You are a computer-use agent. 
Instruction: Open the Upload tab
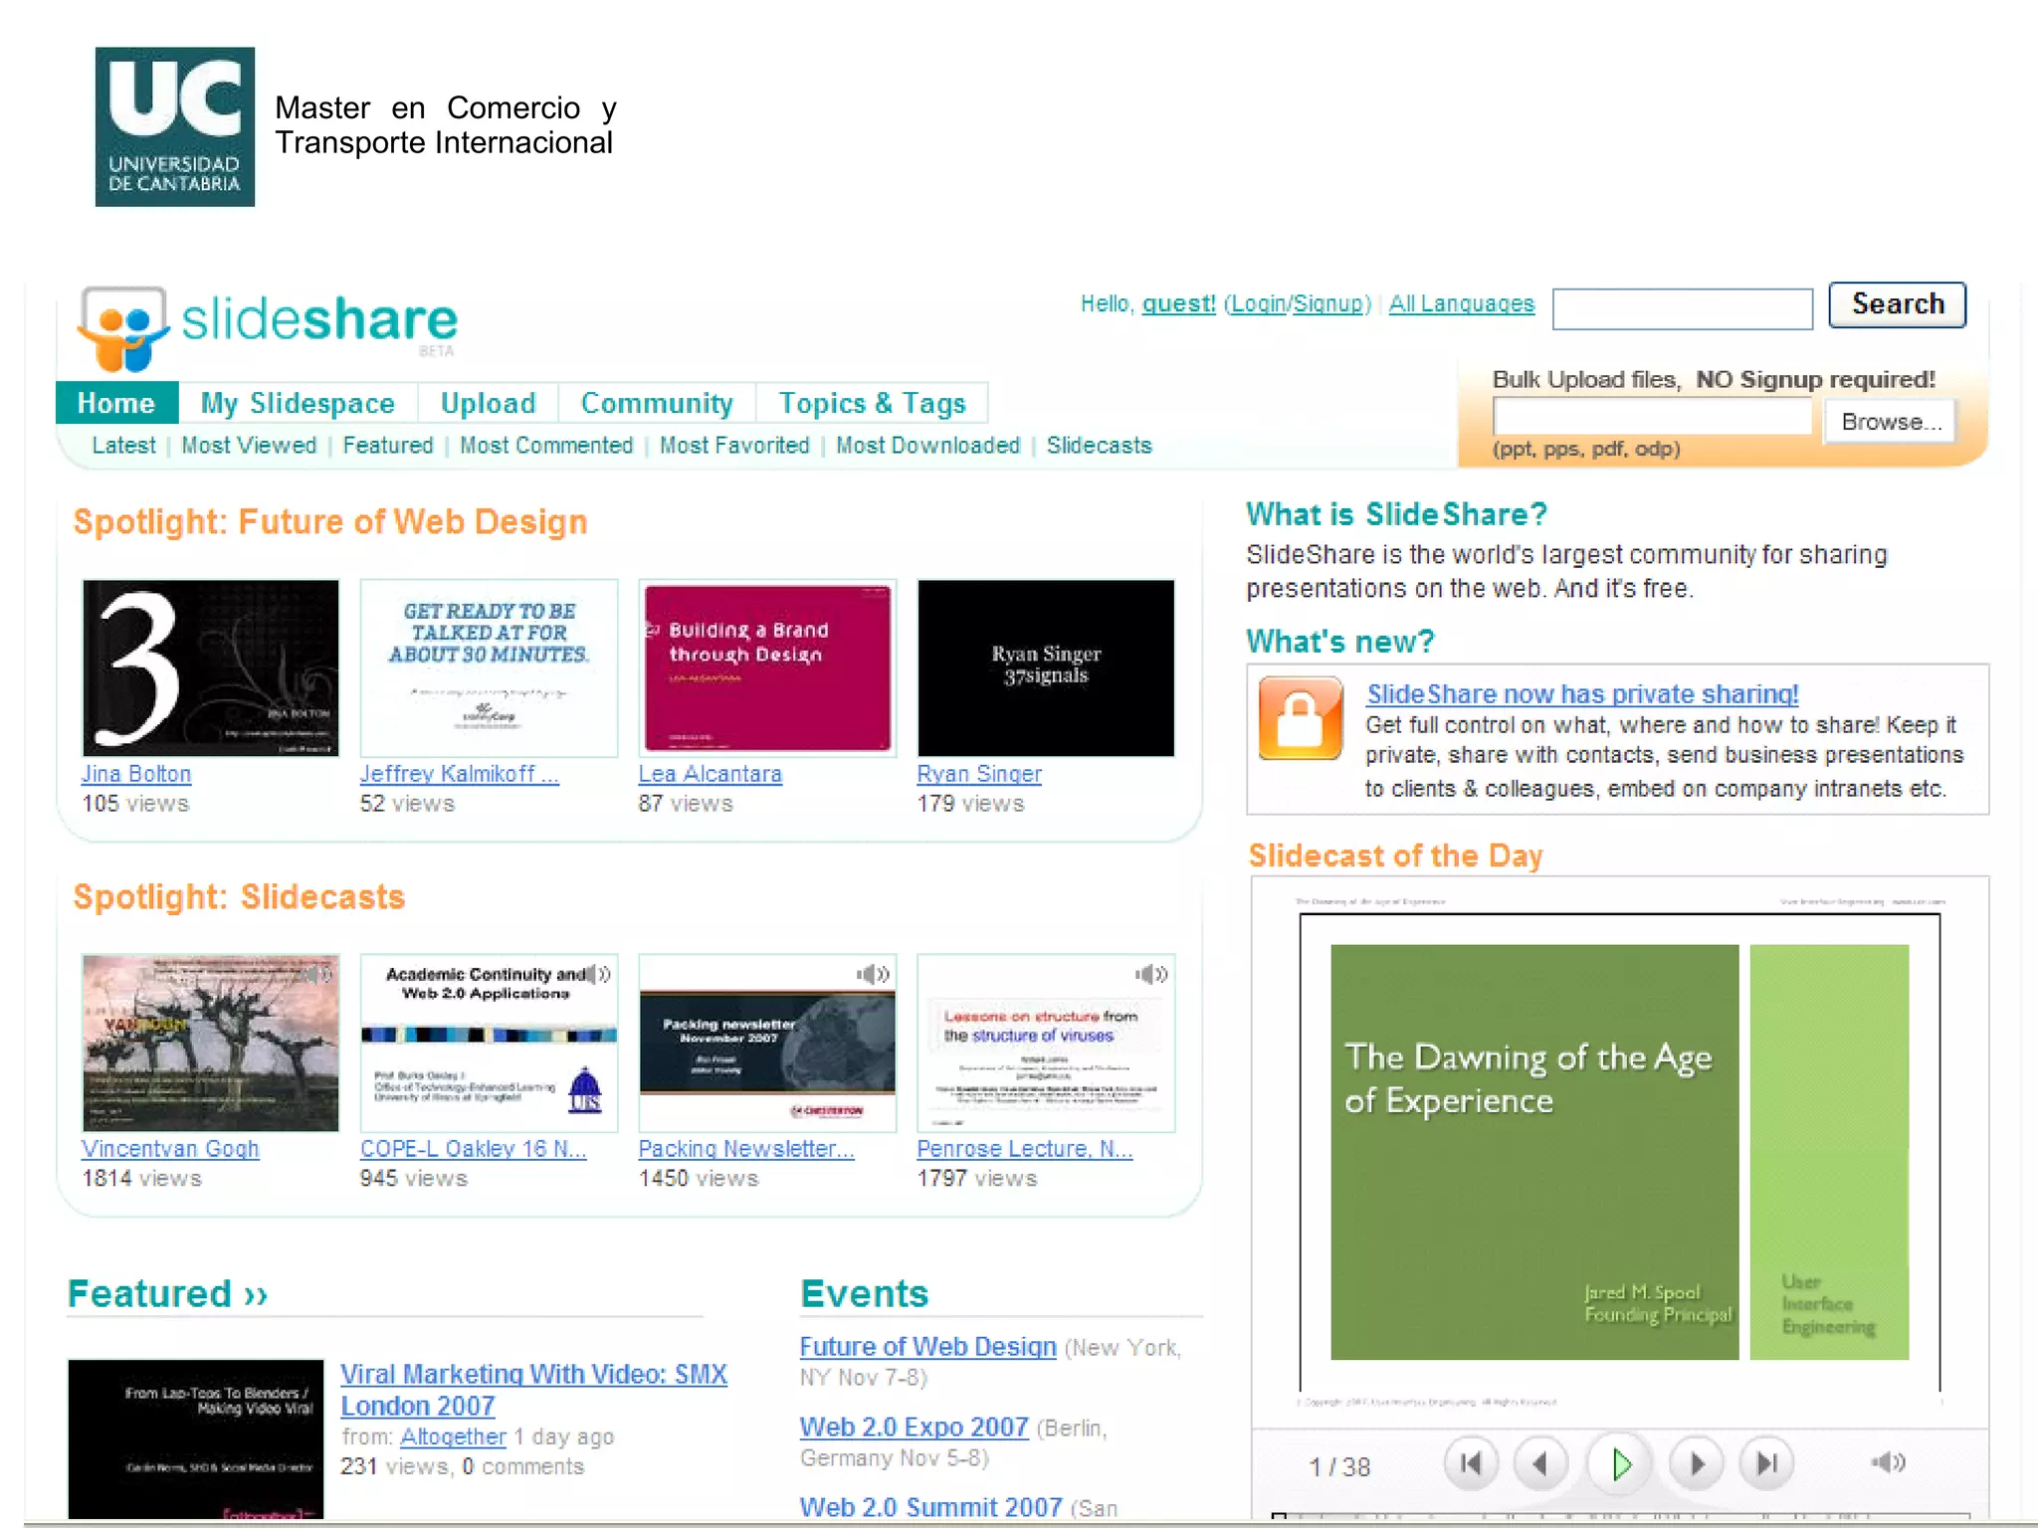click(x=488, y=403)
